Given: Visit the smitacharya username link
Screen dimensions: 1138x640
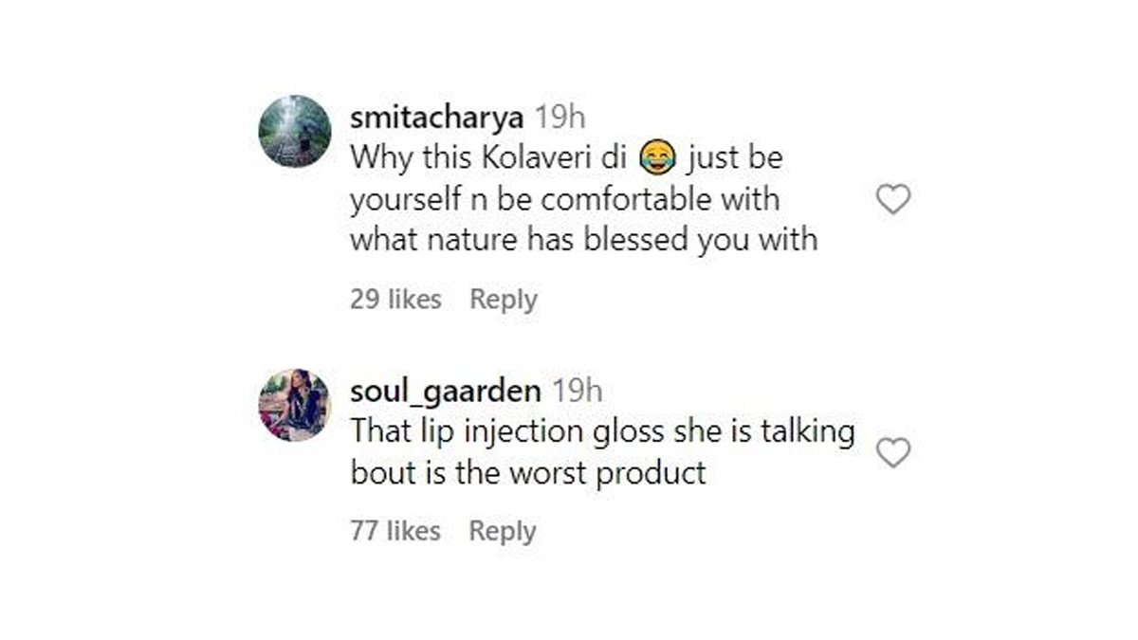Looking at the screenshot, I should point(436,118).
